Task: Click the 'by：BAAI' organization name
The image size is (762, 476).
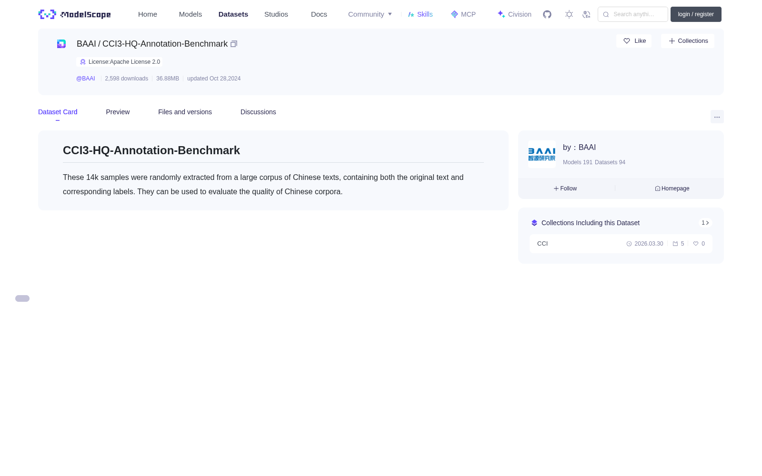Action: click(x=579, y=148)
